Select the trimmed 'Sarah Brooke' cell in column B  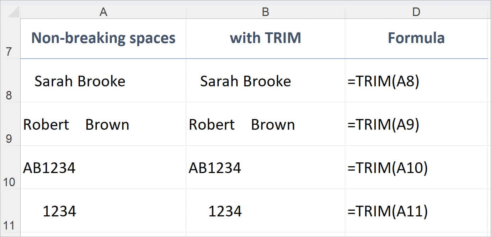(x=265, y=81)
